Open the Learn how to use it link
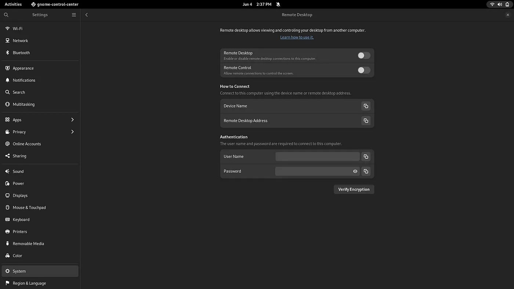 coord(297,37)
